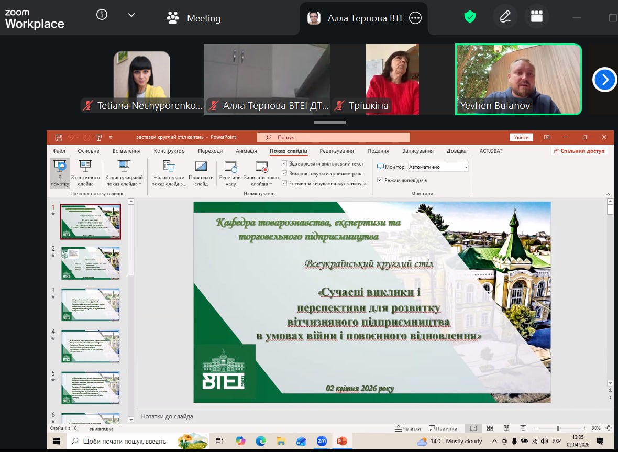The height and width of the screenshot is (452, 618).
Task: Click the Zoom meeting info icon
Action: coord(102,15)
